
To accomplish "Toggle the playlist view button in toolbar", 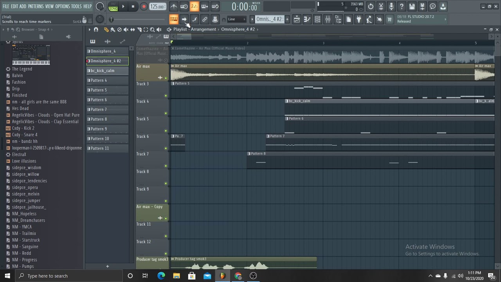I will click(297, 19).
